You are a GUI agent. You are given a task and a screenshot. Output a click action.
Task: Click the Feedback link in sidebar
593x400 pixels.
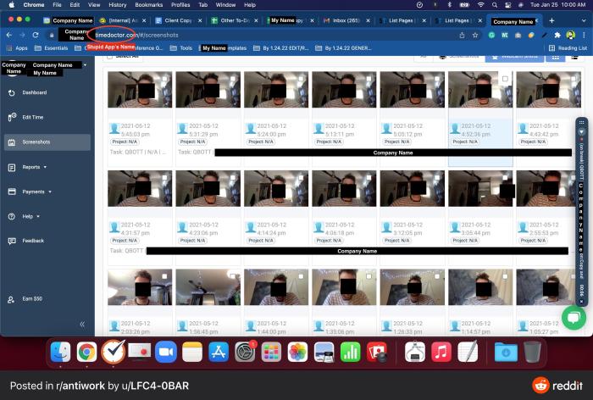[33, 241]
